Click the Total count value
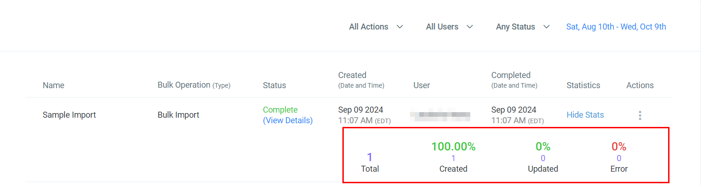Screen dimensions: 701x186 370,157
